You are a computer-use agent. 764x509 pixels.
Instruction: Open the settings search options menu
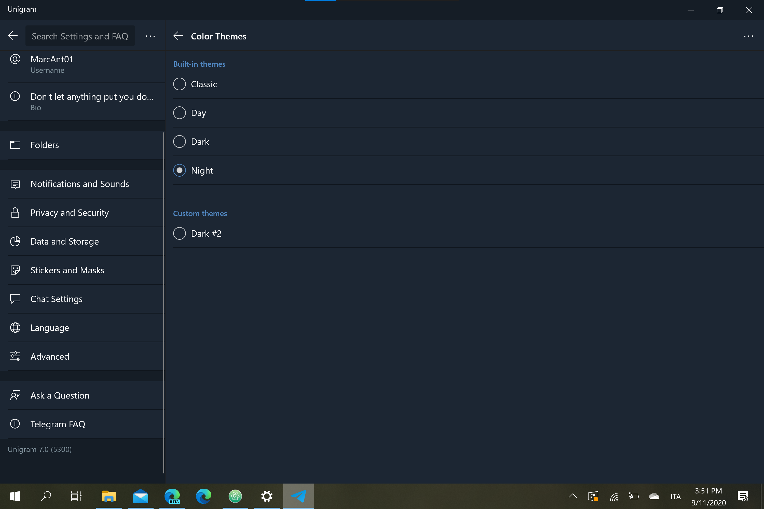(150, 36)
